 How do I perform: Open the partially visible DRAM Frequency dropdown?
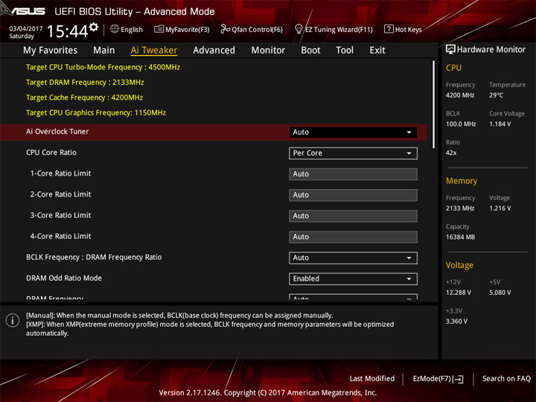pos(353,297)
